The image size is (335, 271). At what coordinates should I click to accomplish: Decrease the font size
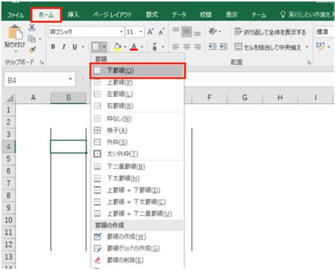[x=162, y=32]
